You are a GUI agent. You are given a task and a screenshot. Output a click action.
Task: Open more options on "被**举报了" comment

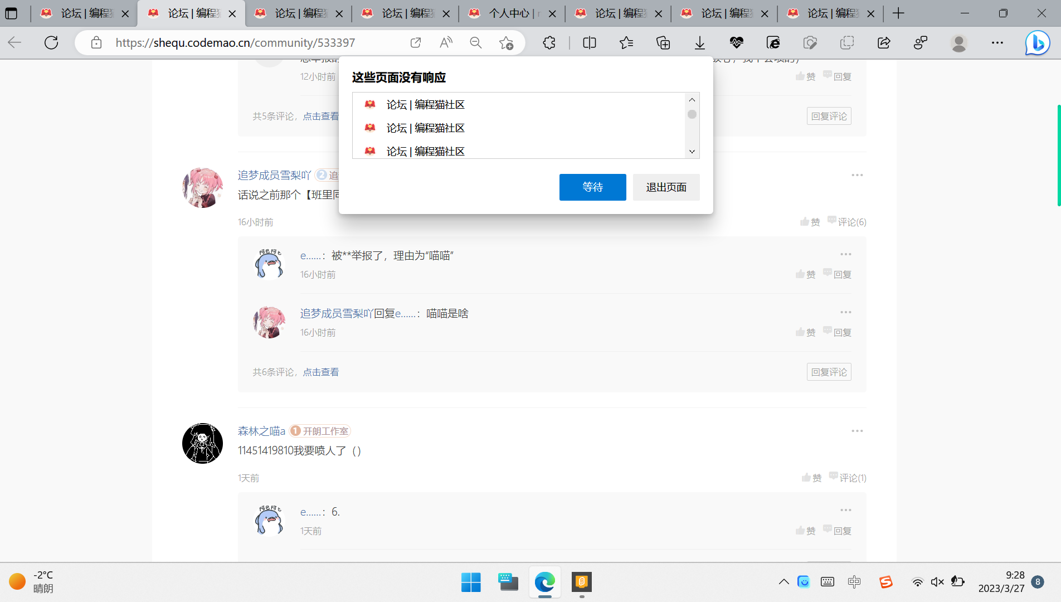846,254
